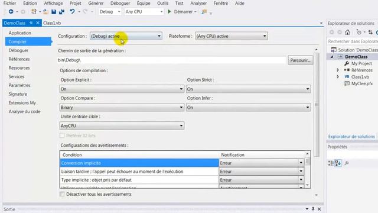Click Home icon in Solution Explorer

347,32
